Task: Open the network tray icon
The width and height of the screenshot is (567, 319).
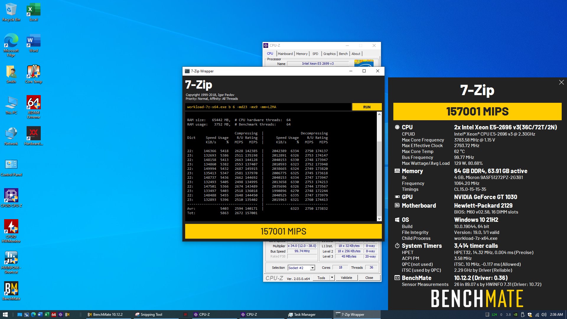Action: click(537, 315)
